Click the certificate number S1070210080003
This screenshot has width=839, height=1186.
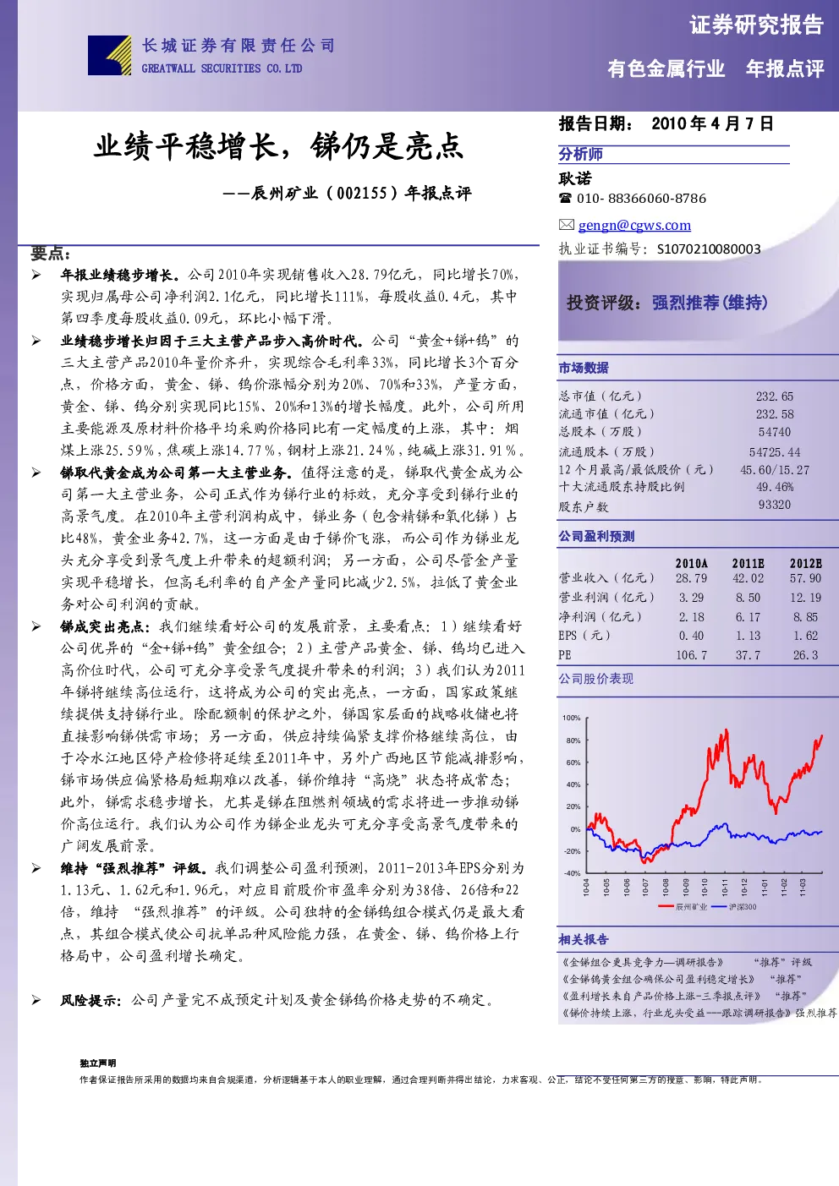click(709, 249)
